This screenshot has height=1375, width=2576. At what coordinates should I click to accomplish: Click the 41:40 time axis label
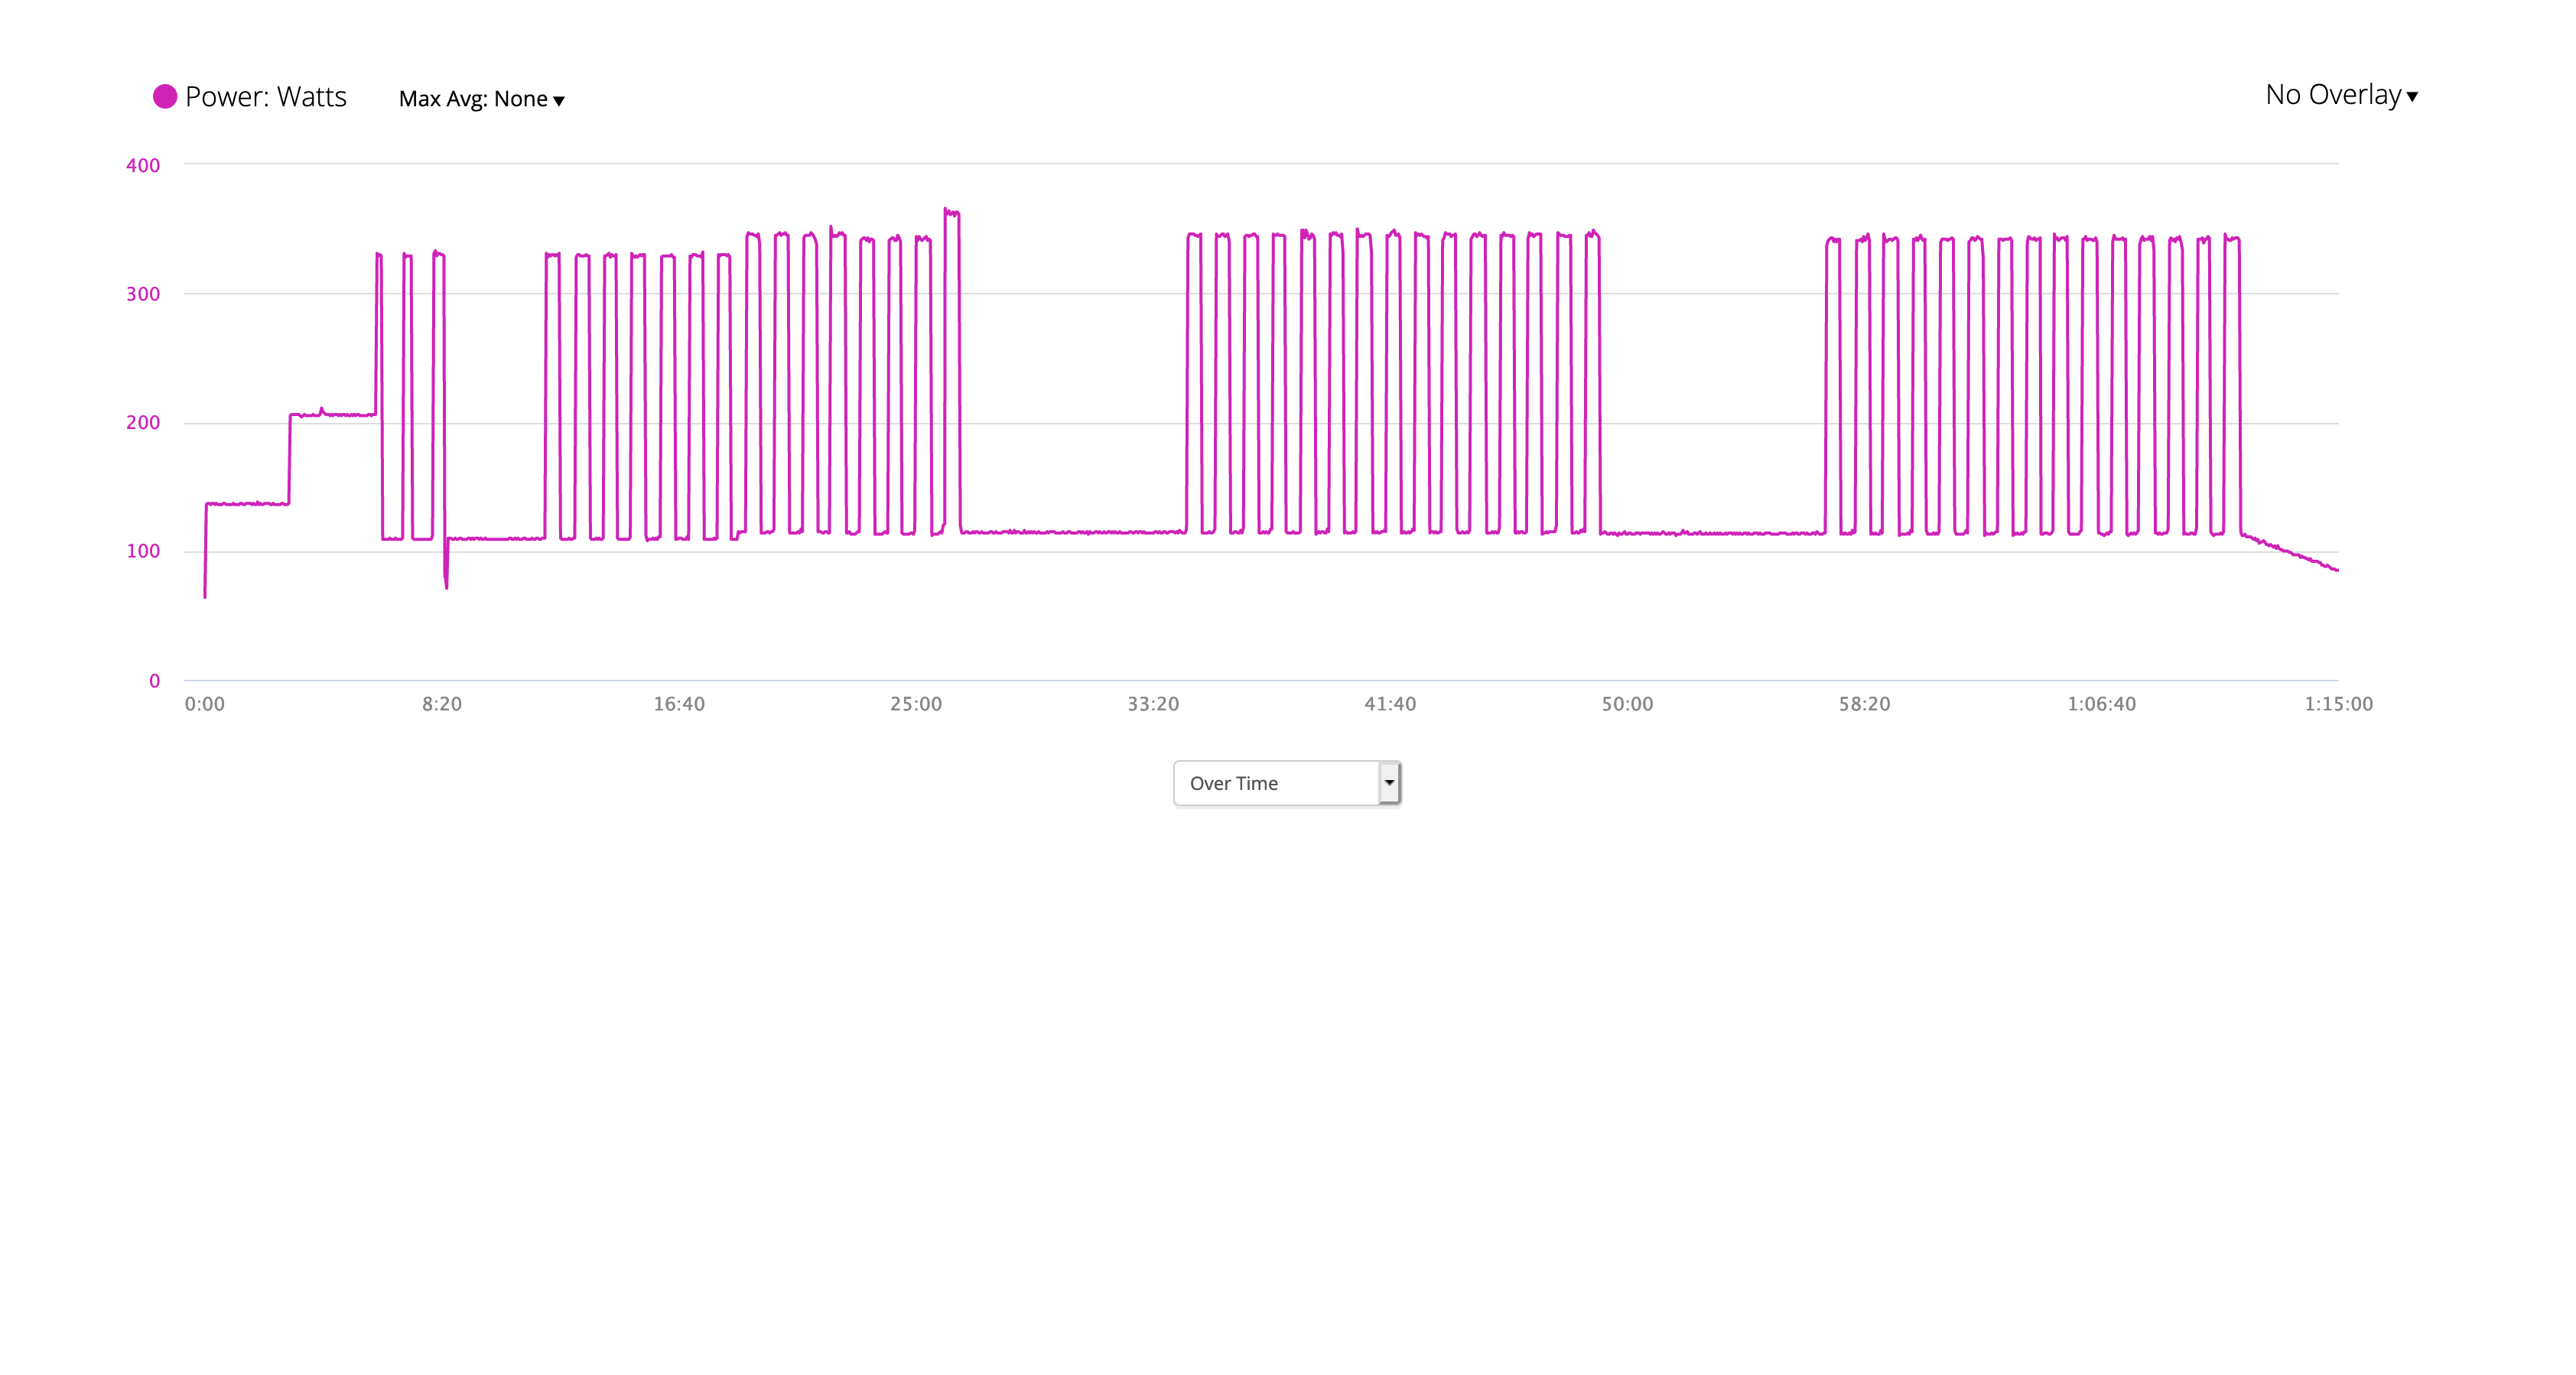[x=1390, y=704]
